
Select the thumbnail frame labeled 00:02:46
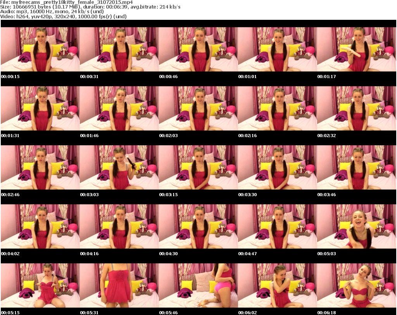pyautogui.click(x=40, y=167)
